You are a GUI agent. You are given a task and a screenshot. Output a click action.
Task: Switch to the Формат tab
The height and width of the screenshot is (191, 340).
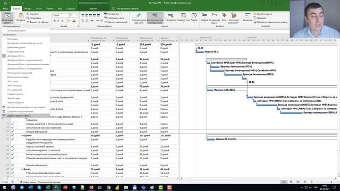click(93, 8)
